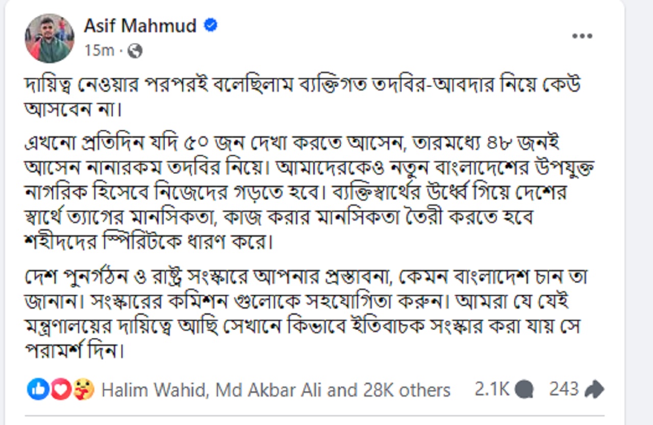Open the three-dot post options menu
The height and width of the screenshot is (425, 653).
[x=582, y=36]
